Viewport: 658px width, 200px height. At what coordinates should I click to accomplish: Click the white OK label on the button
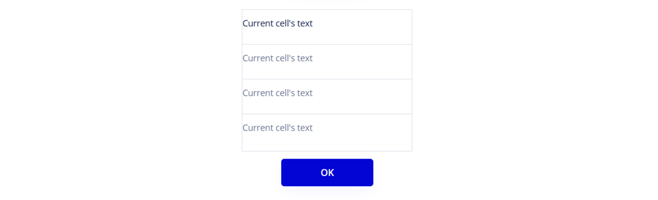327,173
